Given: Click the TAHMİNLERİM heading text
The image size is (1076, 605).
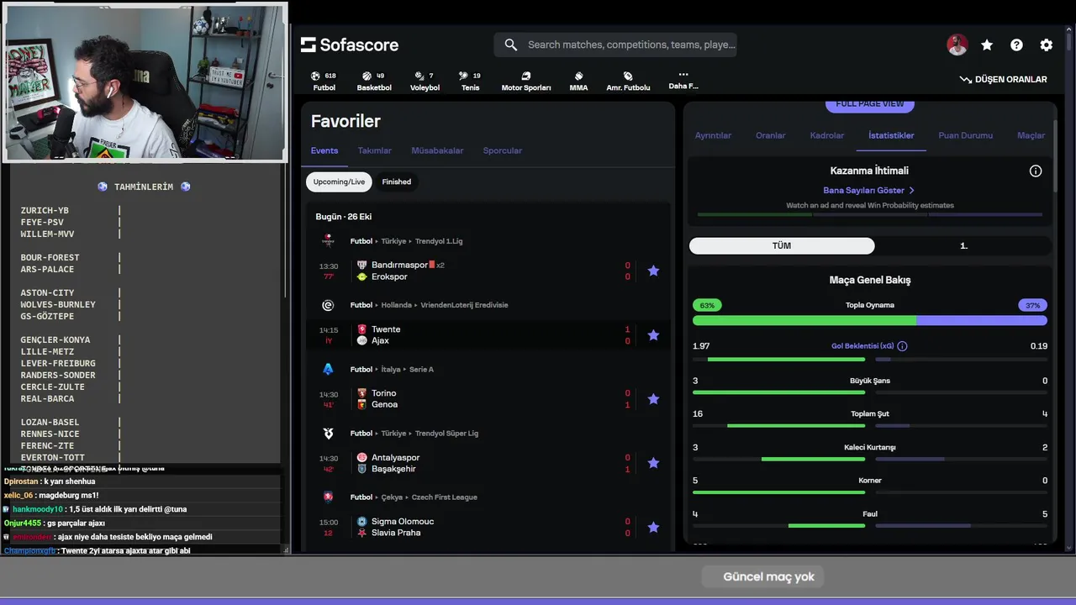Looking at the screenshot, I should coord(144,187).
